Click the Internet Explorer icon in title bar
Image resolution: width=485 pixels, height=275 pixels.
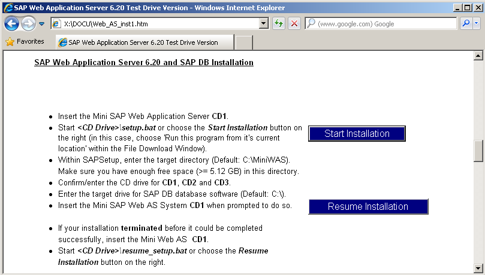pos(8,7)
